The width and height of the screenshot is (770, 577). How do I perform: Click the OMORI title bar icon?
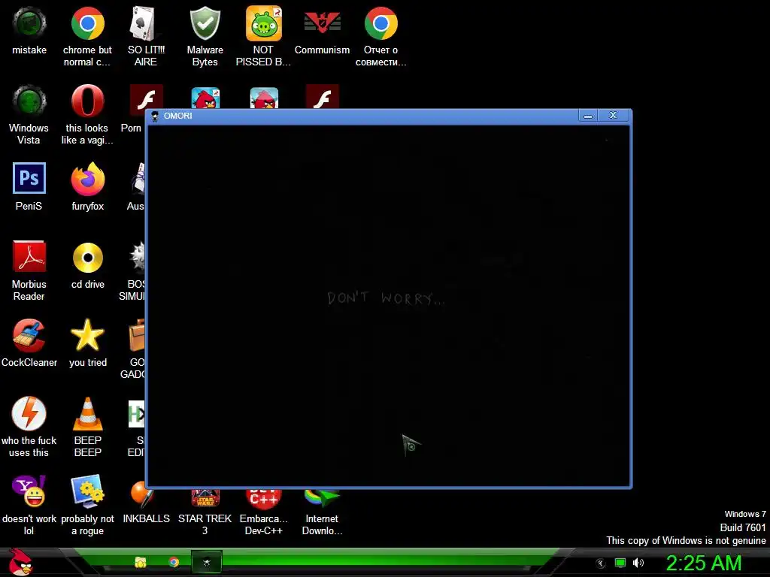[155, 116]
